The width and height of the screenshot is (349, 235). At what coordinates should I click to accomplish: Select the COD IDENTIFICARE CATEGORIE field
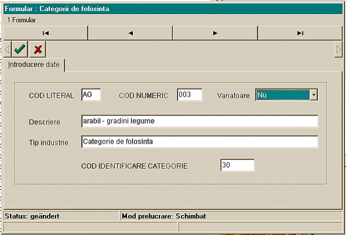click(x=238, y=165)
